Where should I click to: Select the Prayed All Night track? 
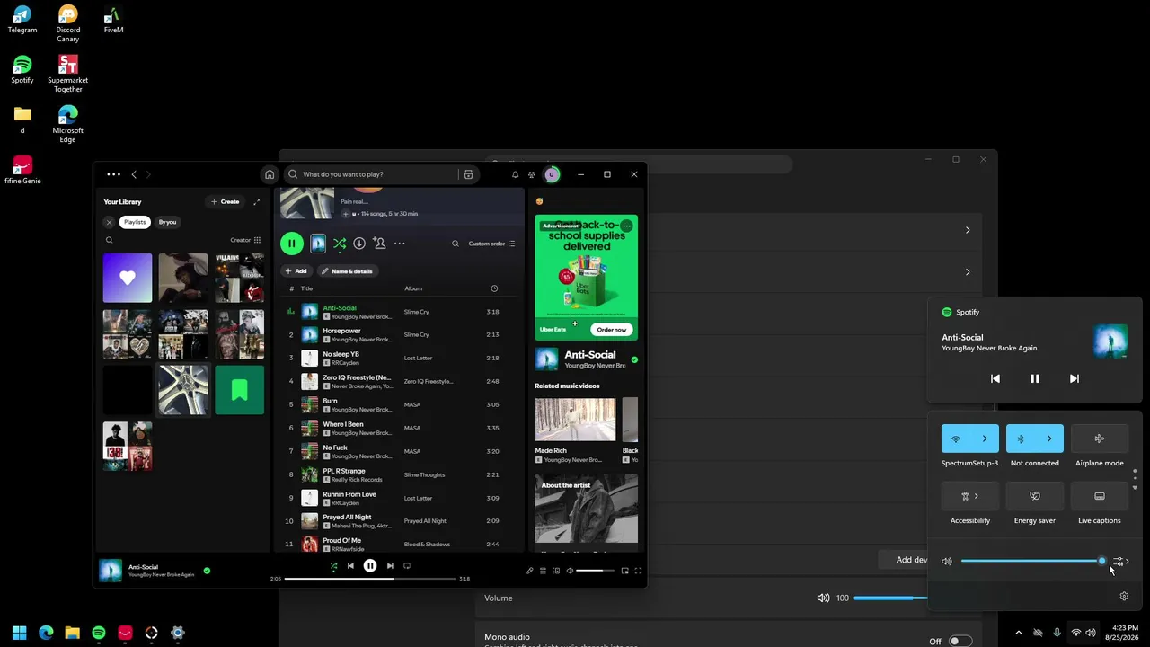[401, 521]
